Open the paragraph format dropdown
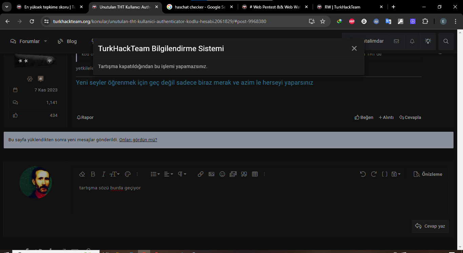 click(182, 174)
